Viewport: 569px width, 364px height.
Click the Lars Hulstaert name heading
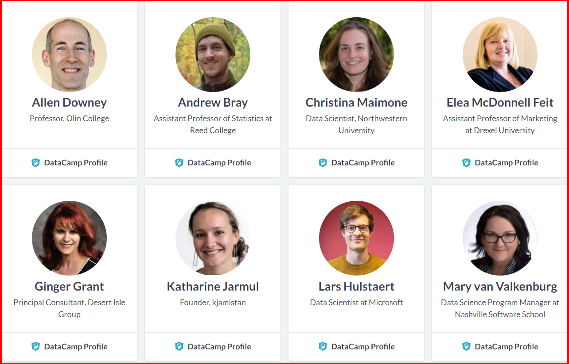(356, 287)
